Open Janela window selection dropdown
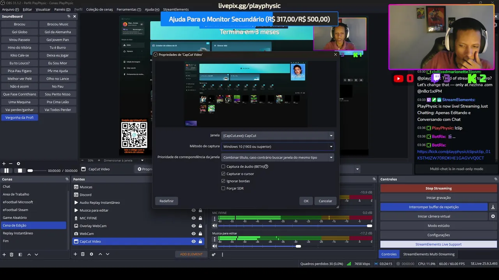The height and width of the screenshot is (280, 499). pos(278,136)
